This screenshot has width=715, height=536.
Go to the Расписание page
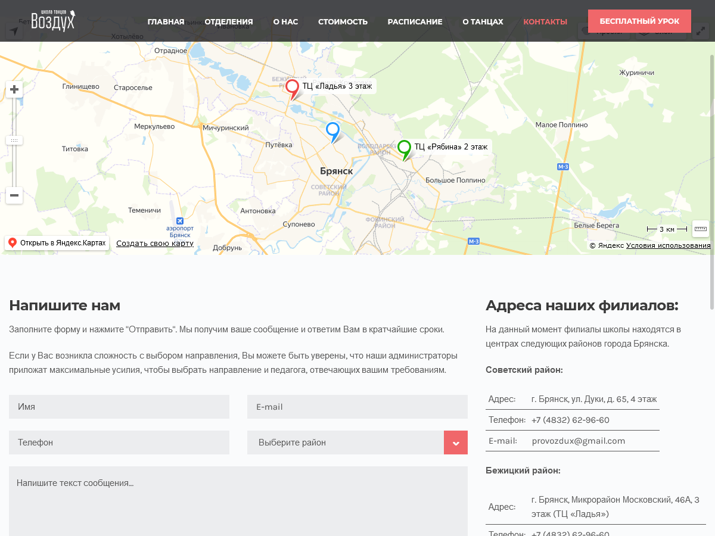[x=415, y=21]
